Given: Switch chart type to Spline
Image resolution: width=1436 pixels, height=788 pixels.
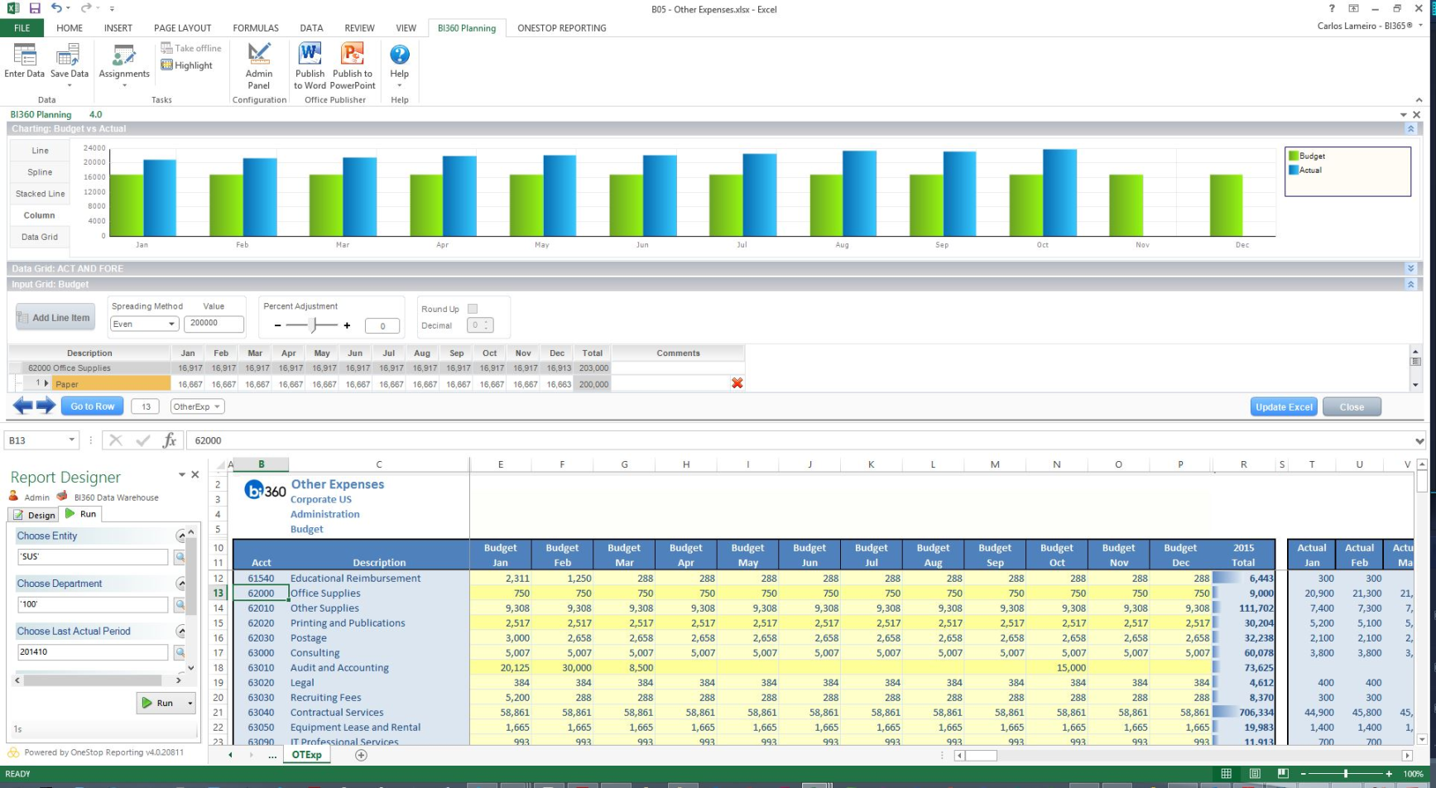Looking at the screenshot, I should point(40,172).
